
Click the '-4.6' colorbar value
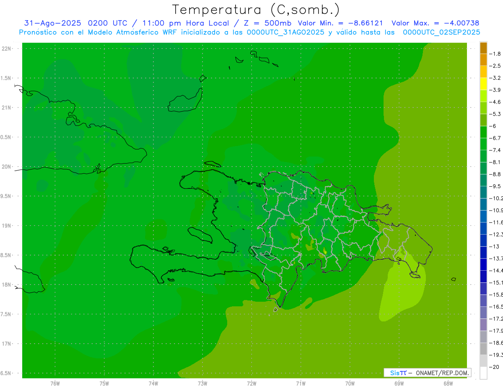coord(495,102)
